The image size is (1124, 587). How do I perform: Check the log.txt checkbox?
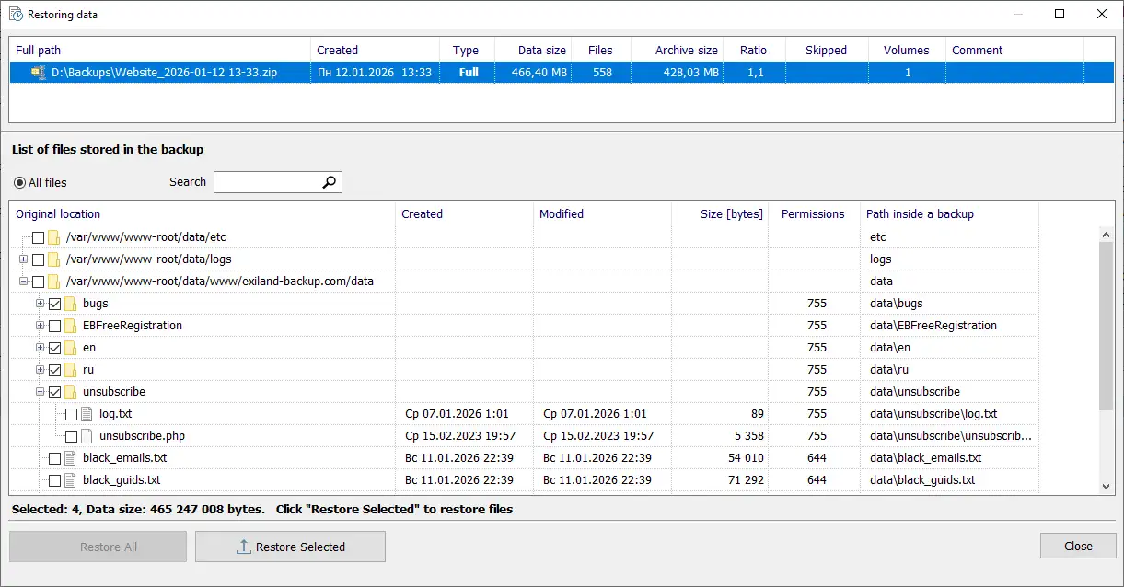click(71, 413)
